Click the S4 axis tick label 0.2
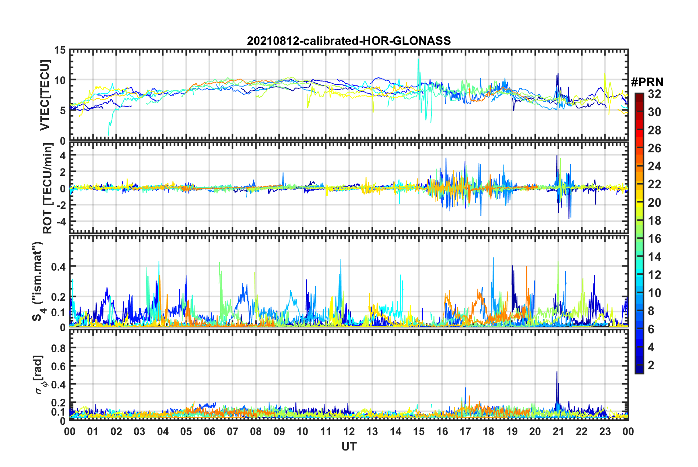Image resolution: width=698 pixels, height=467 pixels. 59,297
